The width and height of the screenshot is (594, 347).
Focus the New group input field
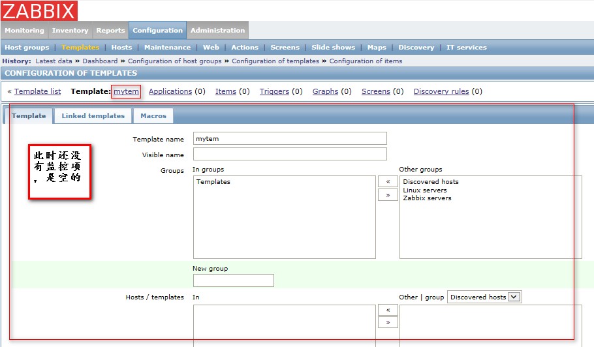pos(234,280)
